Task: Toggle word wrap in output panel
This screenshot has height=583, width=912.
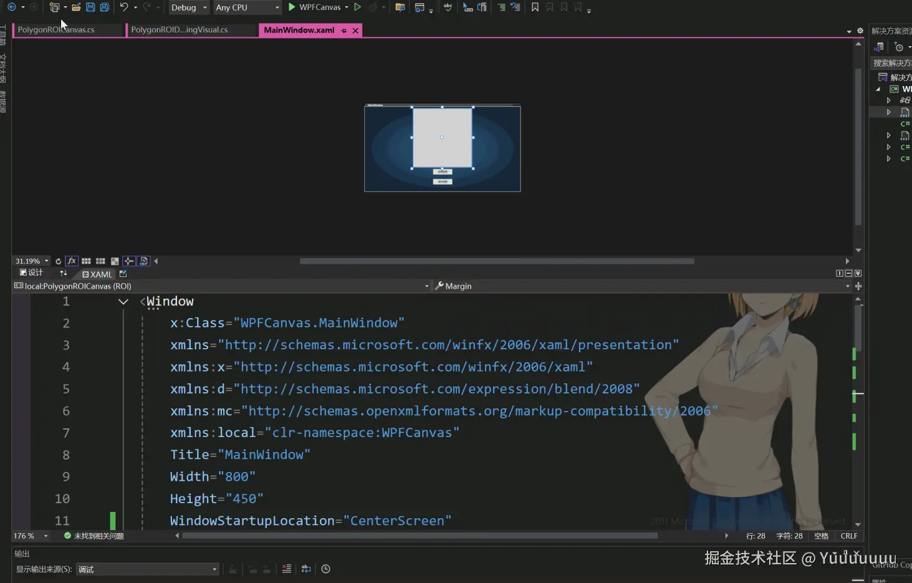Action: click(x=306, y=569)
